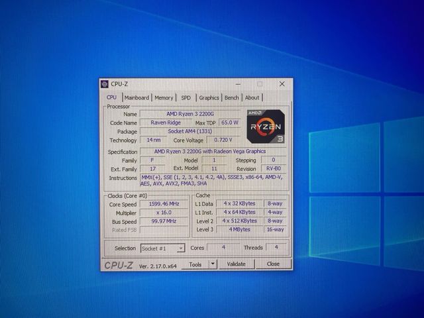
Task: Click the Close button at bottom
Action: (x=273, y=264)
